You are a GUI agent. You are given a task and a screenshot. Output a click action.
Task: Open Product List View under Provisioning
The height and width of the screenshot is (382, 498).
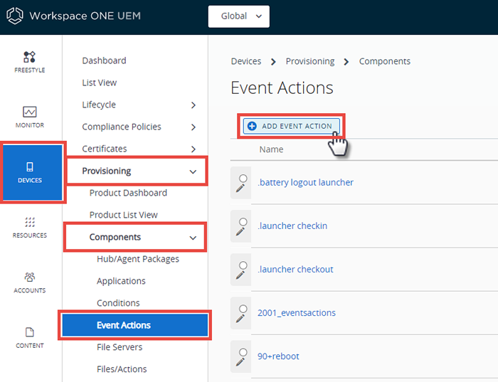point(124,215)
